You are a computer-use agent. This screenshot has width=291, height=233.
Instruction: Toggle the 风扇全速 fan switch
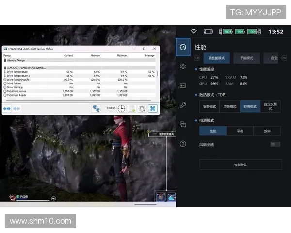275,144
